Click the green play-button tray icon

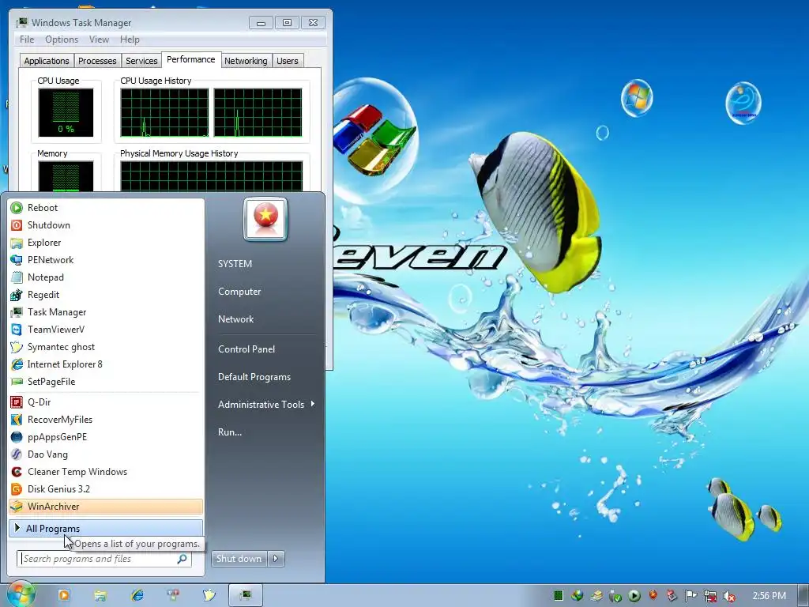[634, 596]
